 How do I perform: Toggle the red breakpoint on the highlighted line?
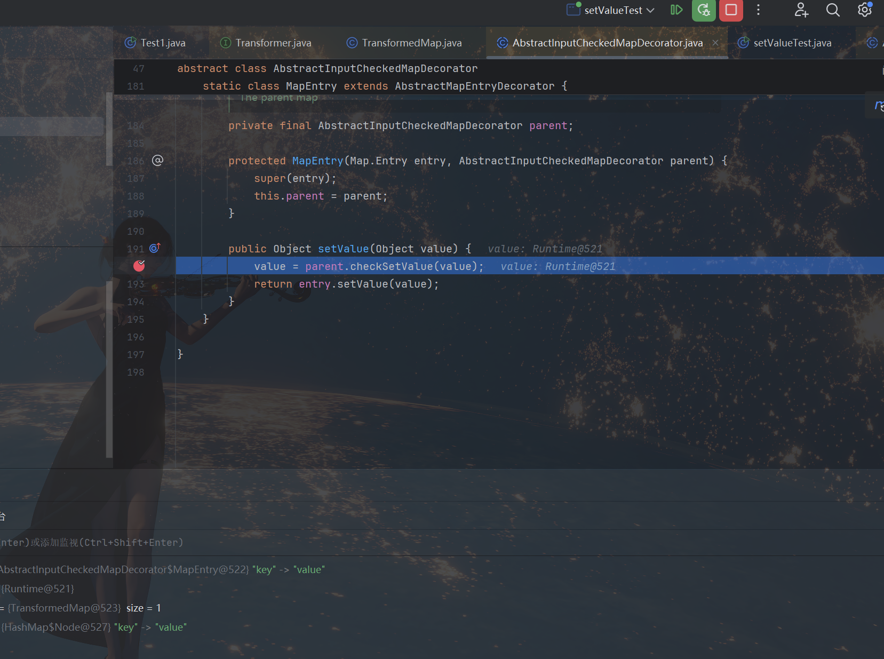(139, 266)
